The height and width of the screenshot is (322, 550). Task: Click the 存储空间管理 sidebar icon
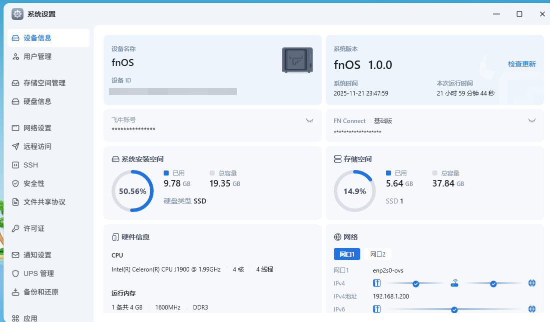(16, 83)
